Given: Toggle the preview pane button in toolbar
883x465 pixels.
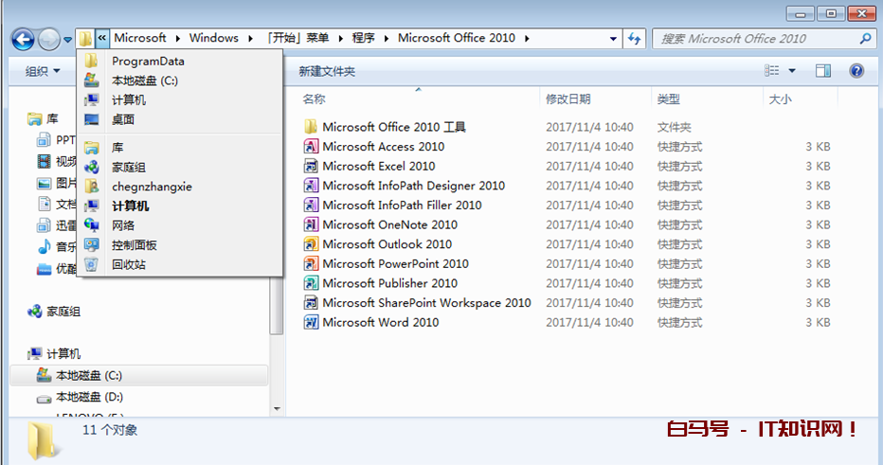Looking at the screenshot, I should coord(822,71).
